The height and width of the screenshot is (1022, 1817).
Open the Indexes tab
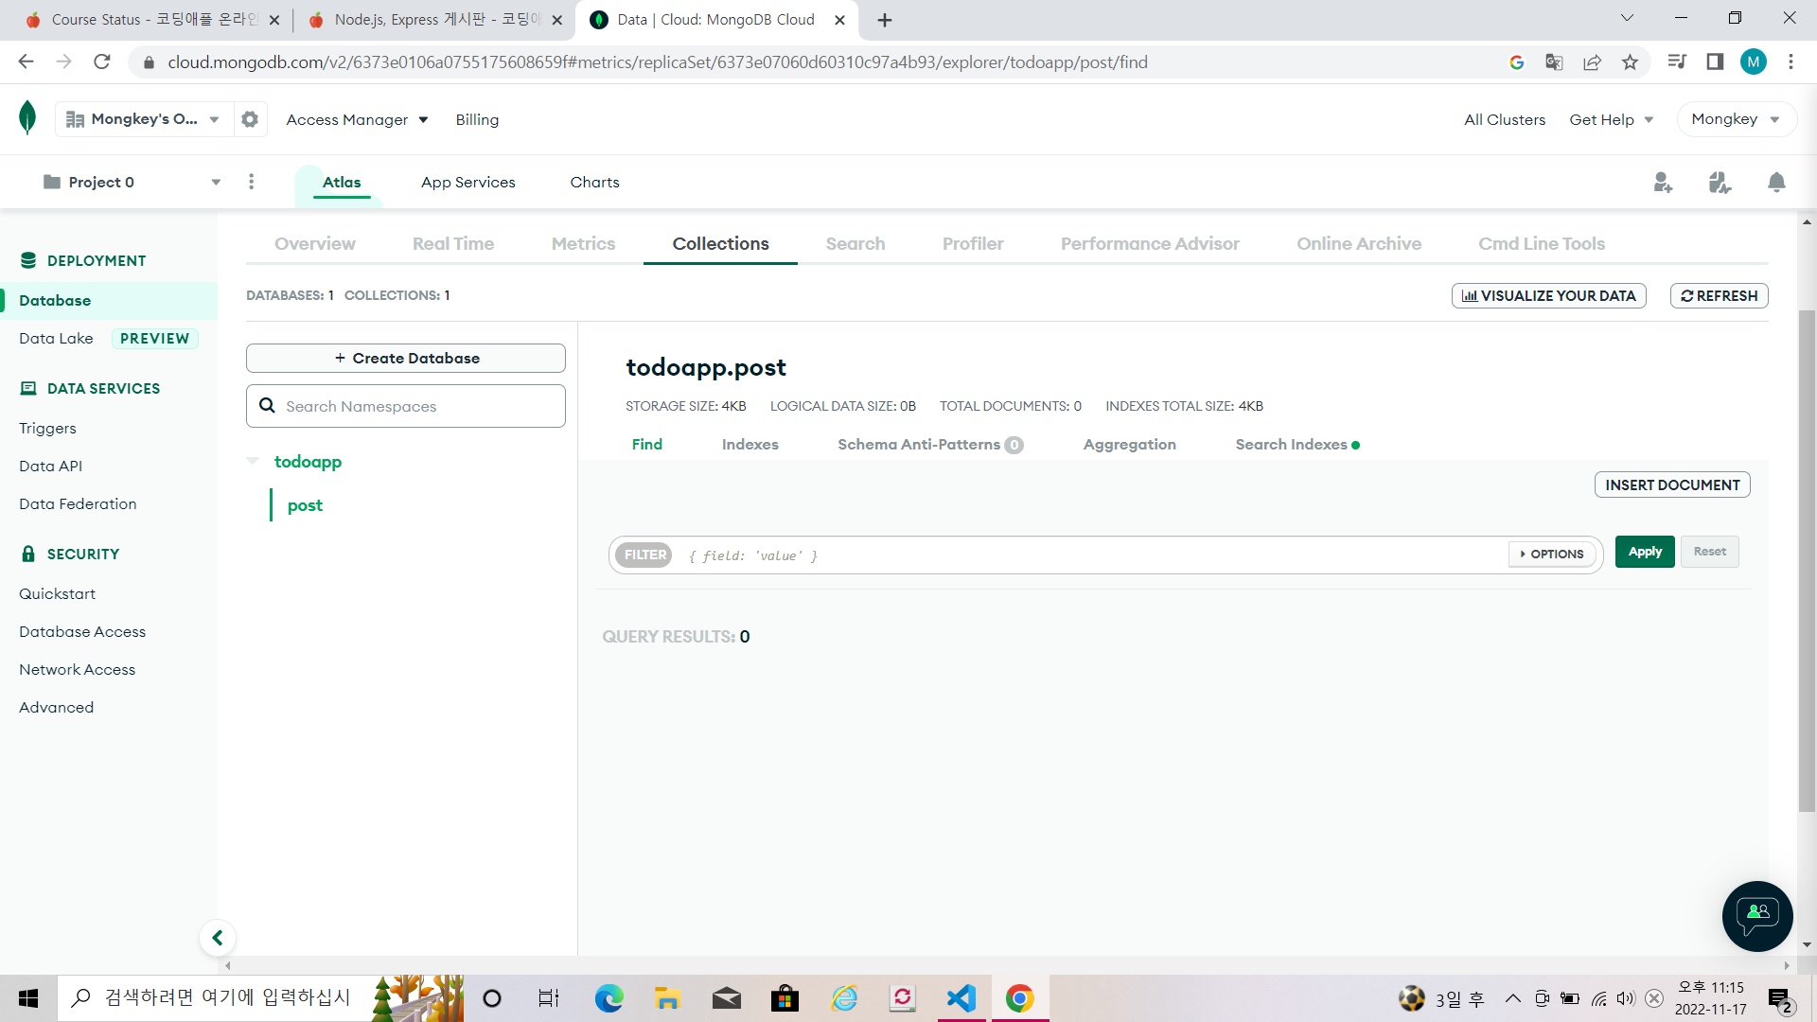click(x=750, y=444)
